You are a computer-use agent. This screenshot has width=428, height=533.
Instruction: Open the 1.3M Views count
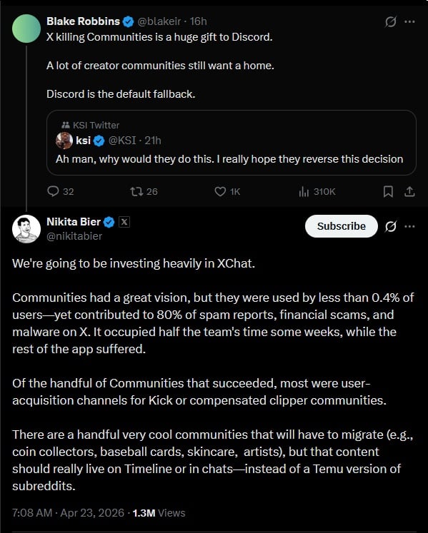159,513
